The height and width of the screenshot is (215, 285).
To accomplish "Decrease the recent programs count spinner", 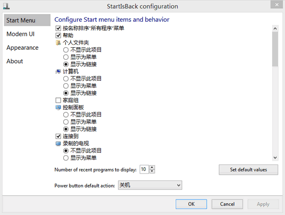I will click(152, 171).
